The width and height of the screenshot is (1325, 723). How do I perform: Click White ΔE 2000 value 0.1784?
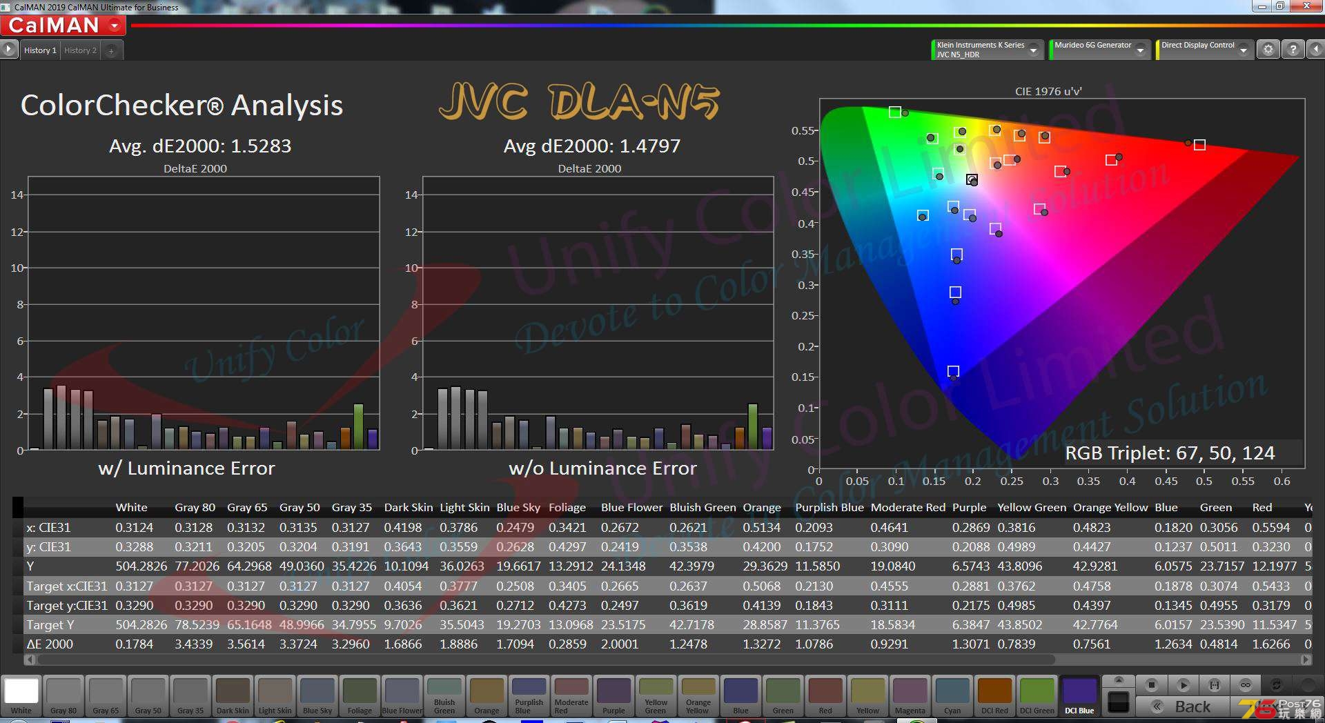pos(135,644)
